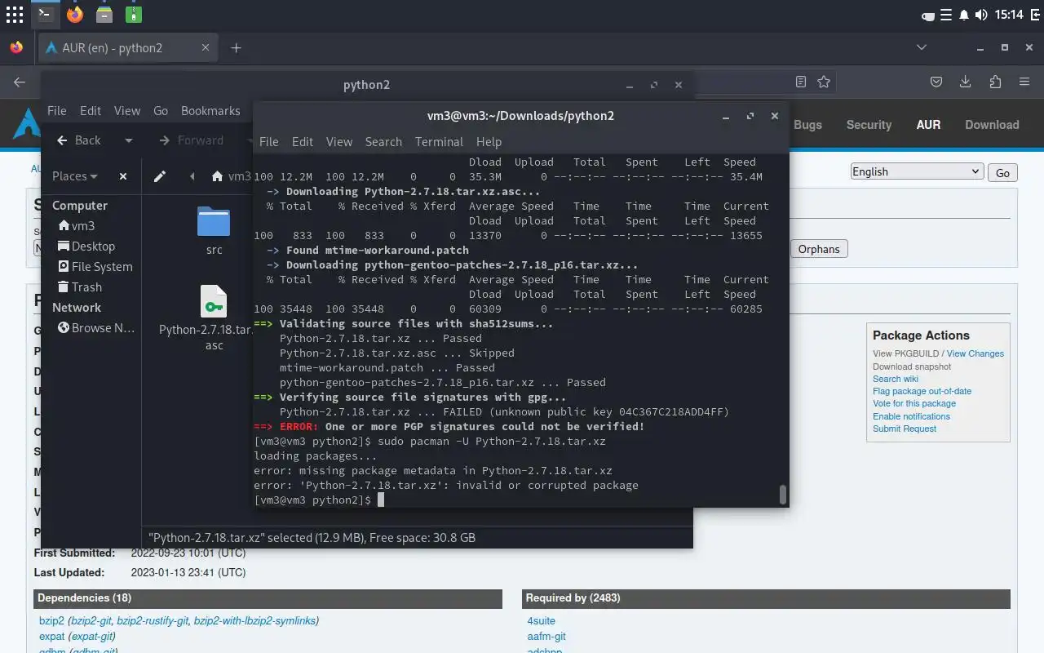Click the green archive manager icon
The image size is (1044, 653).
134,14
